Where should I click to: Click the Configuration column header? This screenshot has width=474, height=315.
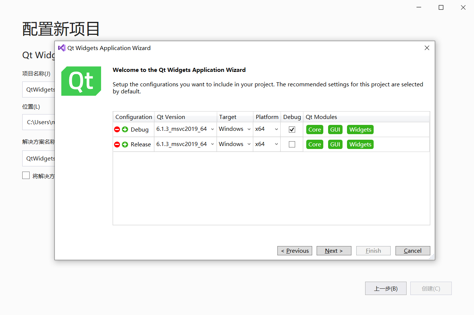[x=134, y=117]
